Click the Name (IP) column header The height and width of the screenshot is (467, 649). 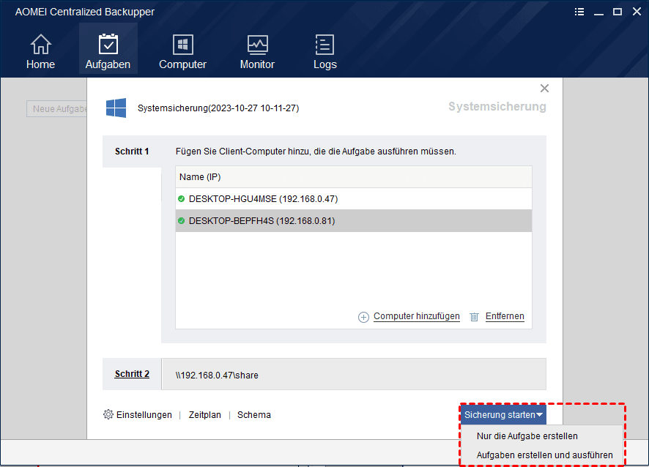click(354, 177)
